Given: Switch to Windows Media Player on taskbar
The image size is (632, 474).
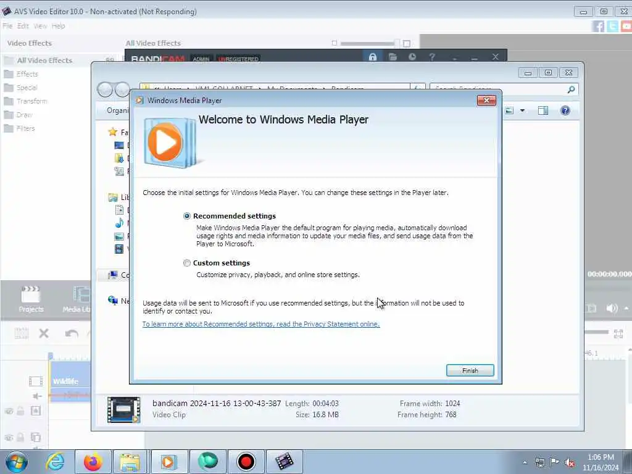Looking at the screenshot, I should click(169, 462).
